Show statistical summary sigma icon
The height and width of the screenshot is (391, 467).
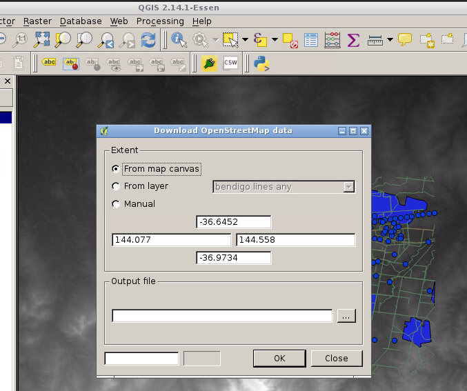[x=353, y=40]
